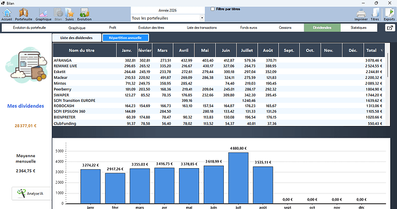Click the 4 880,80 € bar label
This screenshot has width=397, height=209.
pos(238,148)
